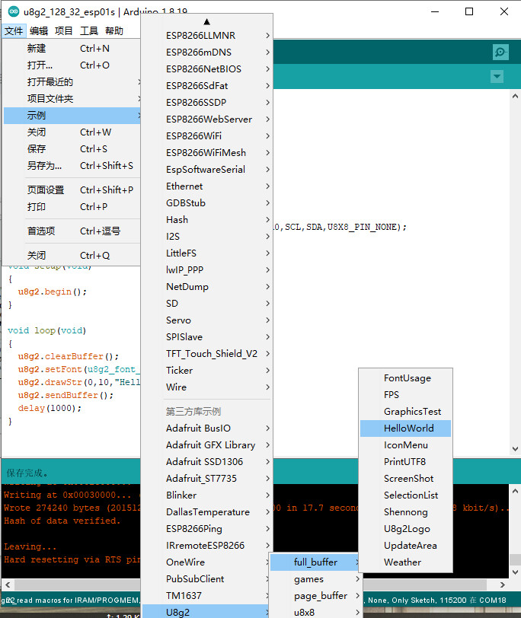
Task: Open the FPS example
Action: coord(405,394)
